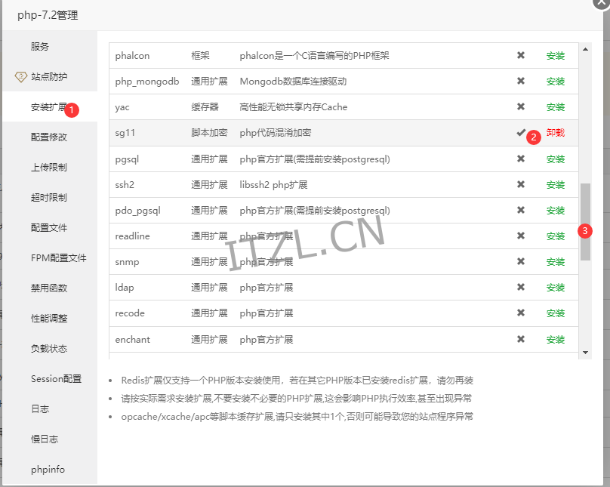
Task: Click the checkmark status icon for sg11
Action: coord(520,132)
